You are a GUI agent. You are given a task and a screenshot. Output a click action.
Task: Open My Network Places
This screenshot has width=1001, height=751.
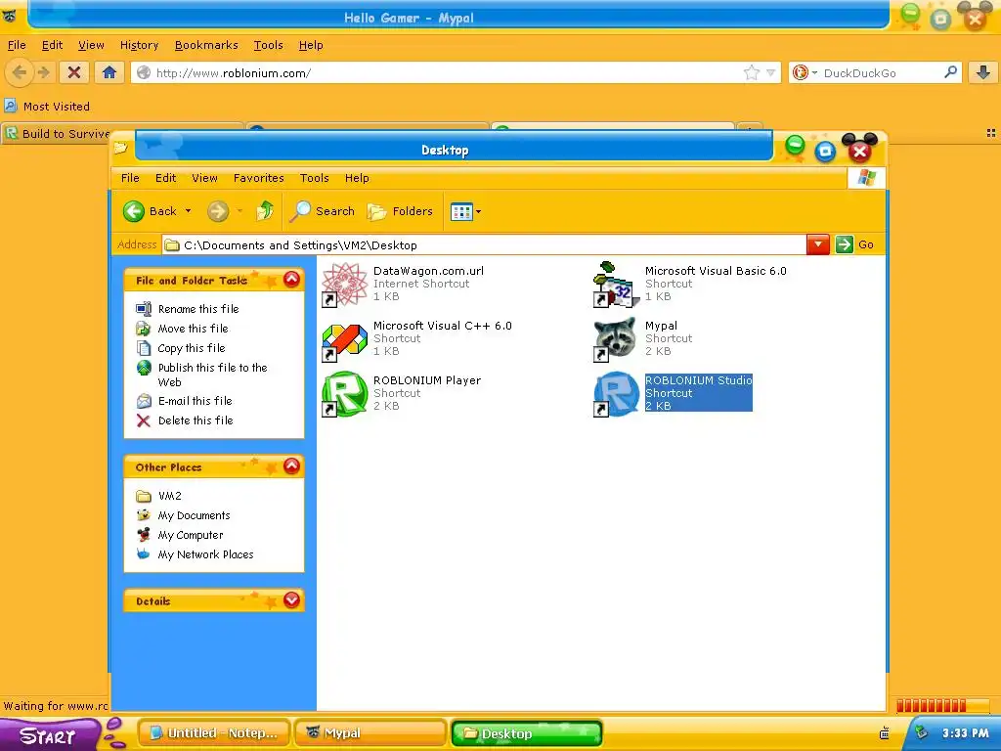205,555
